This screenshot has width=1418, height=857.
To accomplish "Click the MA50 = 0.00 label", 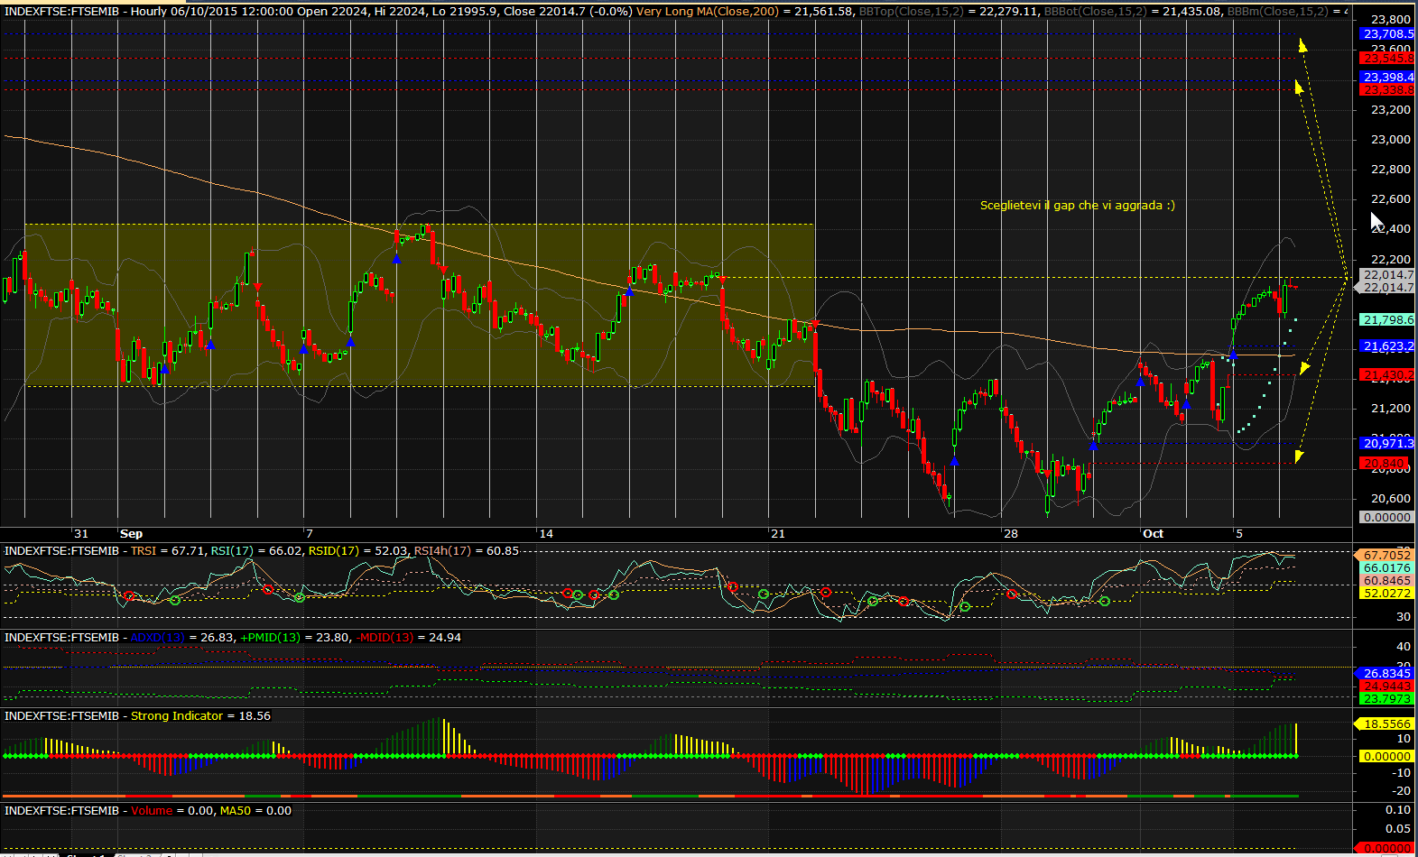I will point(255,810).
